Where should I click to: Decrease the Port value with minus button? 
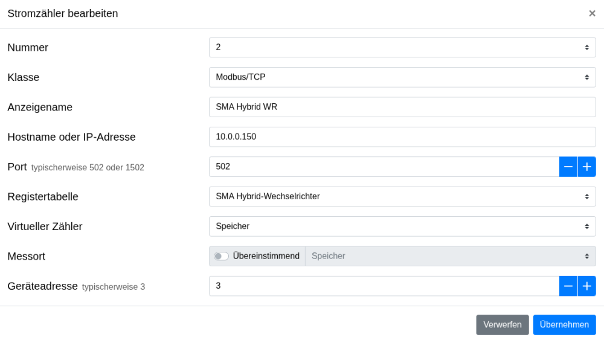tap(568, 167)
